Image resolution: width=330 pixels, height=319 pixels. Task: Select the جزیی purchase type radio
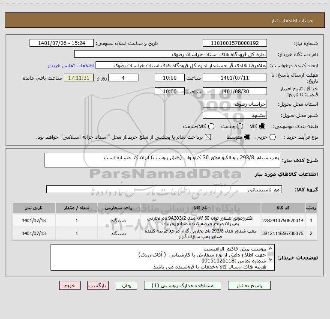tap(272, 137)
